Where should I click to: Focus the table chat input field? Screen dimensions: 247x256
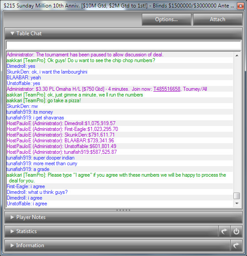pos(123,45)
